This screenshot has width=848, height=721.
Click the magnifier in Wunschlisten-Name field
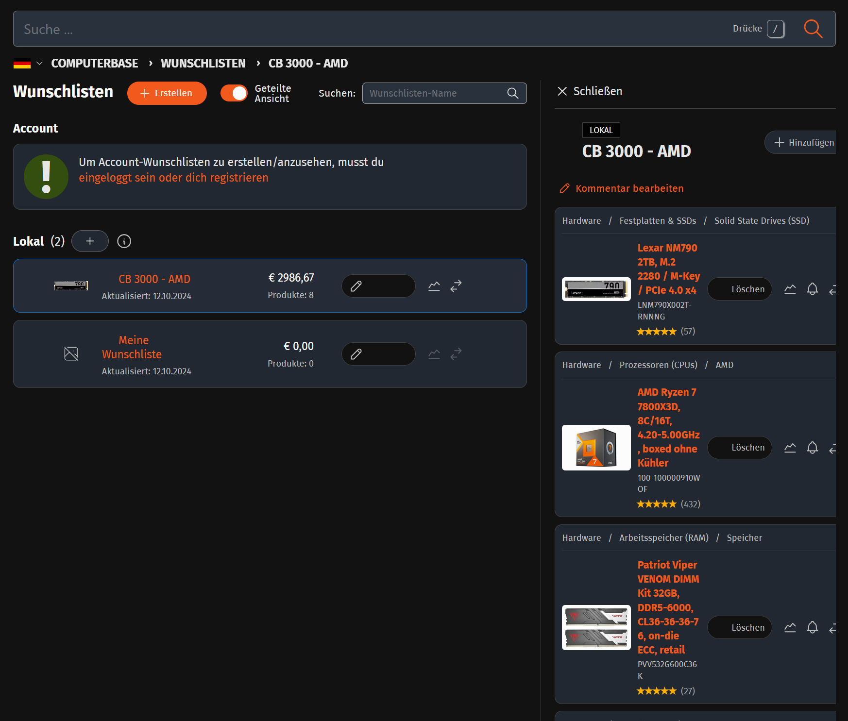513,93
